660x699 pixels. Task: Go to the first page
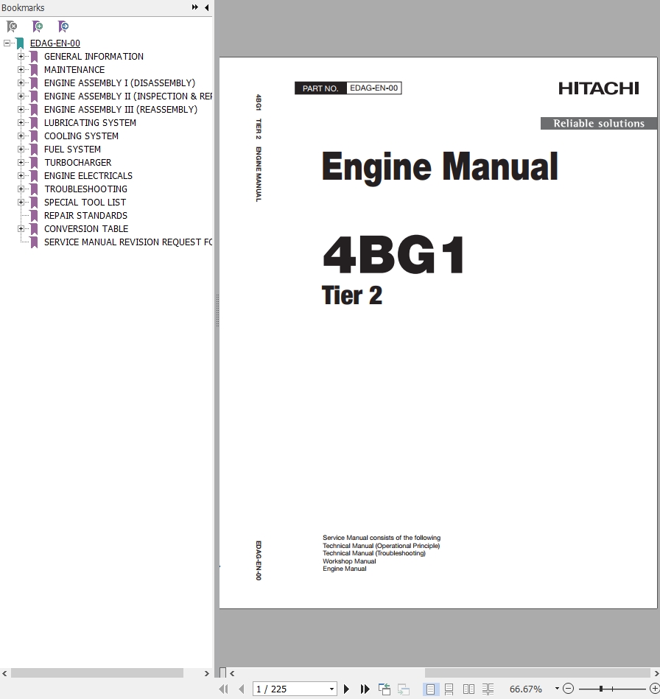coord(223,689)
